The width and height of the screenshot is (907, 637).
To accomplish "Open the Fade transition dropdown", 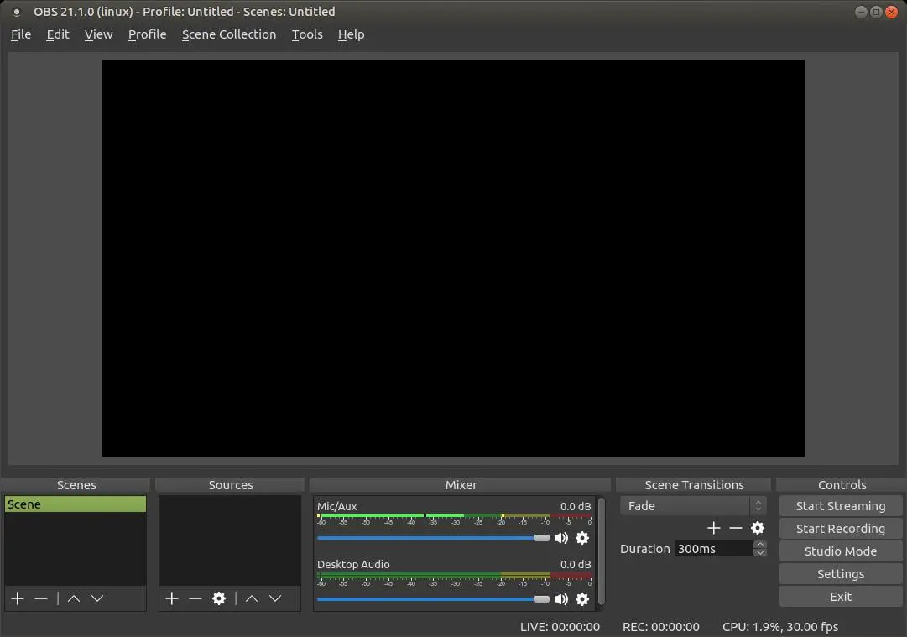I will coord(692,505).
